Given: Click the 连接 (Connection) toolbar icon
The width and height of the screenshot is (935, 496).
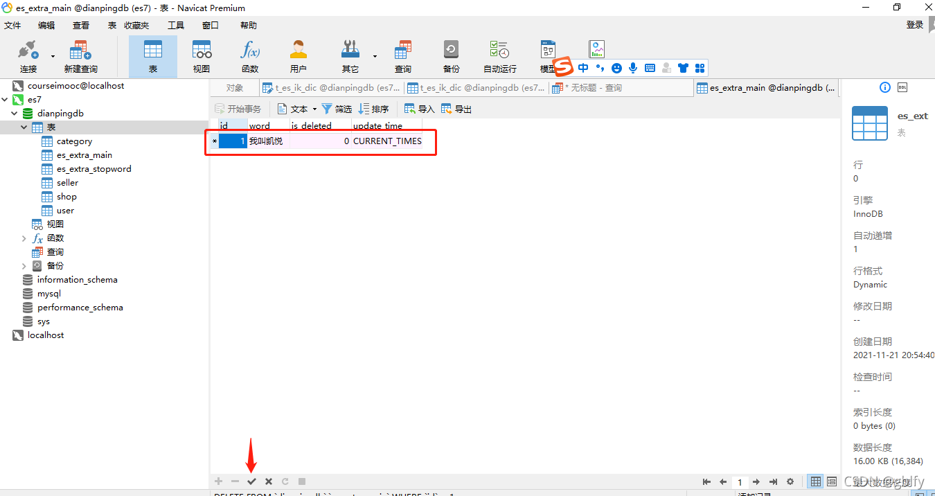Looking at the screenshot, I should [x=28, y=56].
